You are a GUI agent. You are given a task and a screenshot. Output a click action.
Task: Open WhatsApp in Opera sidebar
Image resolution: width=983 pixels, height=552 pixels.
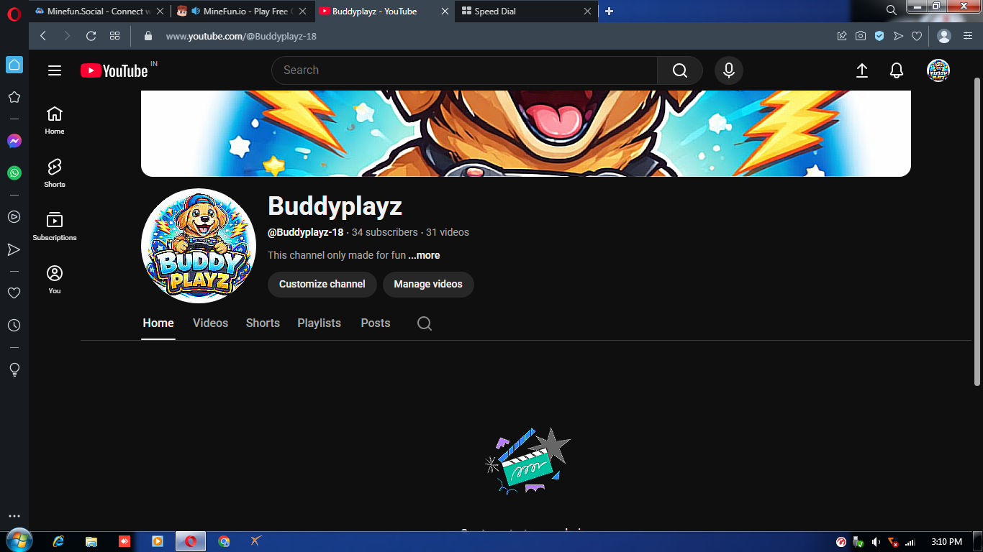(x=14, y=173)
